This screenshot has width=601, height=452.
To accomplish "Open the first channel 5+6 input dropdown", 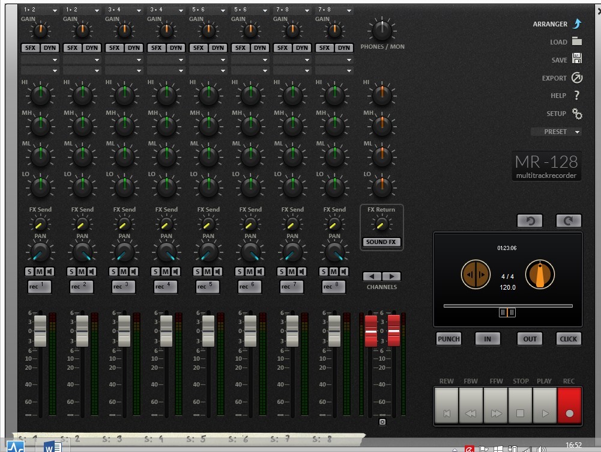I will pyautogui.click(x=208, y=10).
